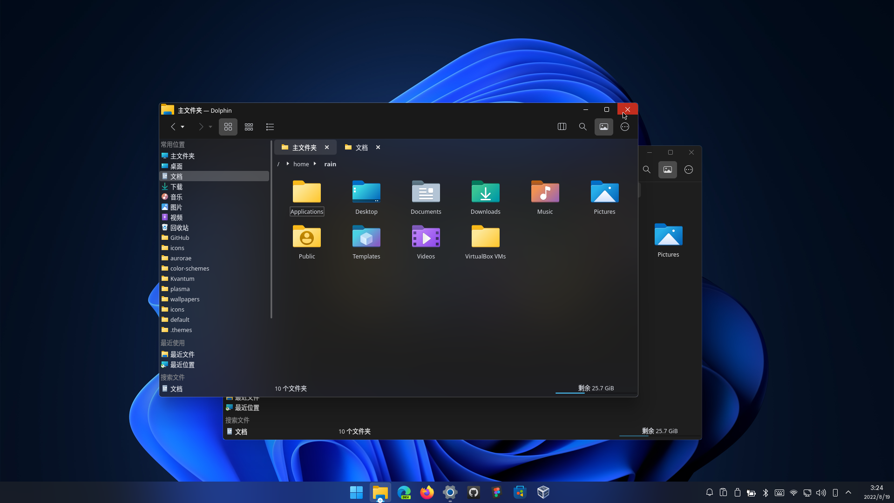Viewport: 894px width, 503px height.
Task: Open the search magnifier in toolbar
Action: 582,127
